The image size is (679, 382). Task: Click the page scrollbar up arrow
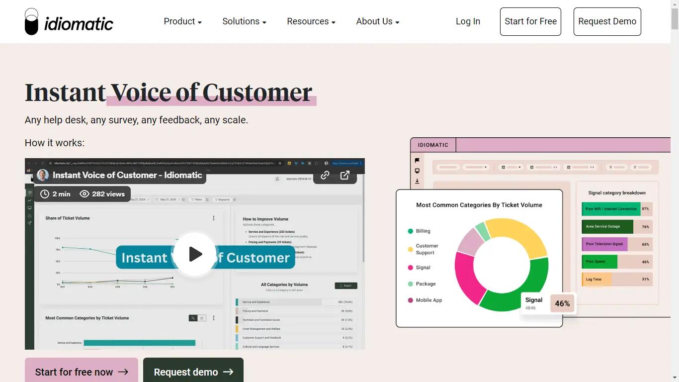click(675, 4)
